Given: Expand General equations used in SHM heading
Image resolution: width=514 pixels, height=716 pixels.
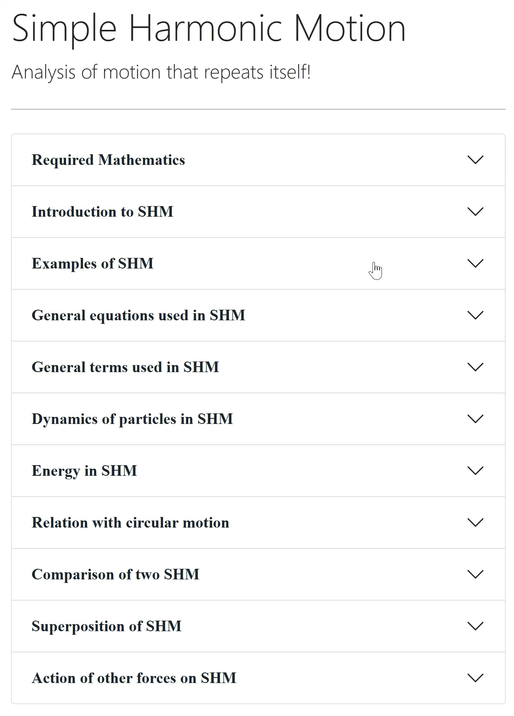Looking at the screenshot, I should [138, 316].
